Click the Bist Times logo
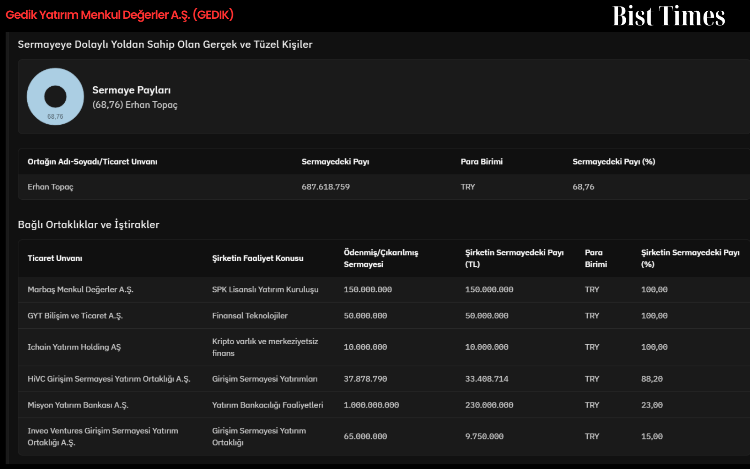This screenshot has height=469, width=750. [668, 16]
